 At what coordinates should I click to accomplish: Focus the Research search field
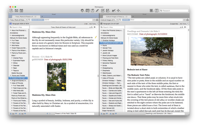click(174, 11)
